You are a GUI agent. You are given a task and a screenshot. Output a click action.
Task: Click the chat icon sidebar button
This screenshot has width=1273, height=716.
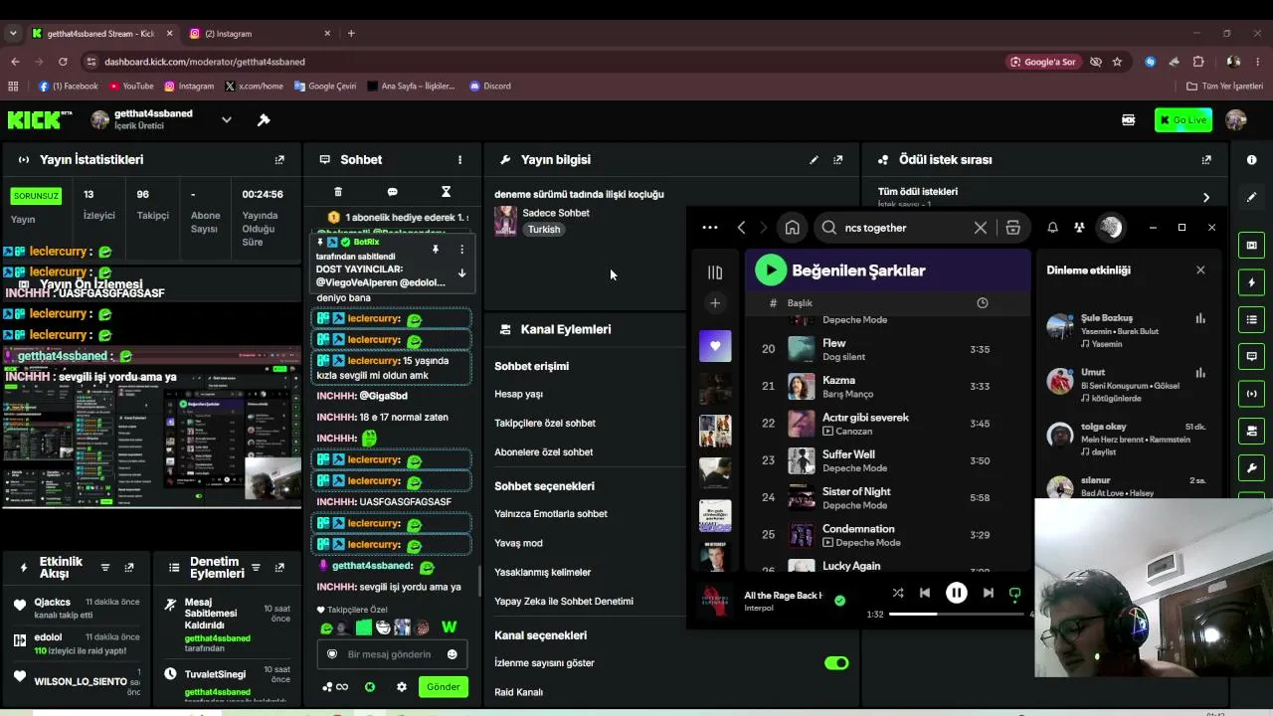coord(1251,356)
